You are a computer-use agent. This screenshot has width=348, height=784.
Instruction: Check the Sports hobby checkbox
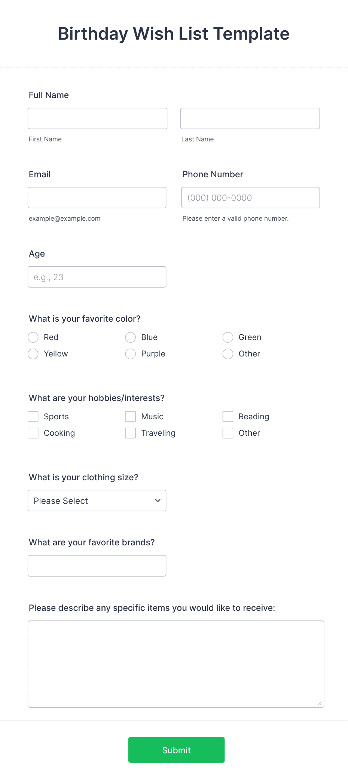coord(33,416)
